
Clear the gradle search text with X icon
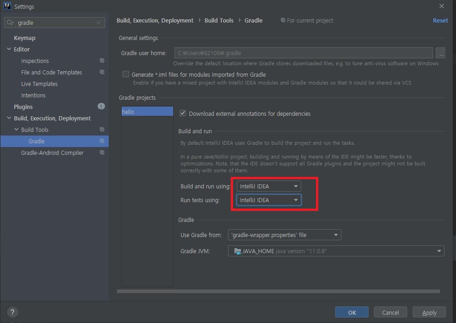(99, 23)
